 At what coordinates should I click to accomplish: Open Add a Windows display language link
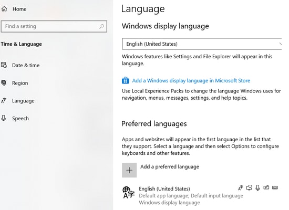pos(191,80)
